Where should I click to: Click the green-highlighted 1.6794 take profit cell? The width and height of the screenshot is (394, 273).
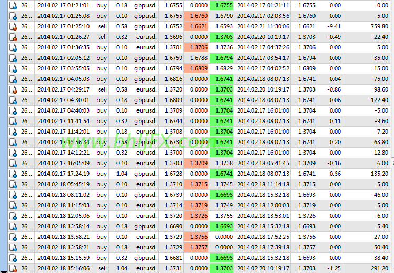221,58
